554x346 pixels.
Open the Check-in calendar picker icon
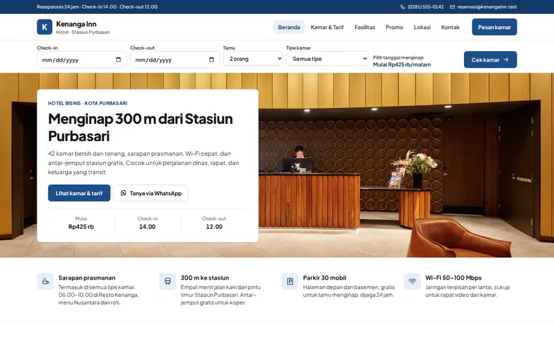[118, 60]
